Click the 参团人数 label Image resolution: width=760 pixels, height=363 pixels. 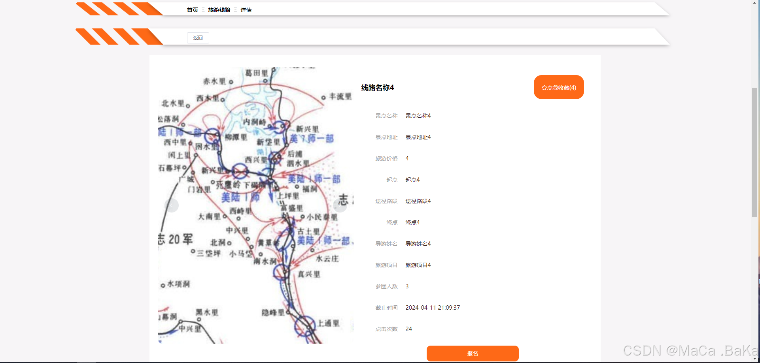(x=386, y=286)
